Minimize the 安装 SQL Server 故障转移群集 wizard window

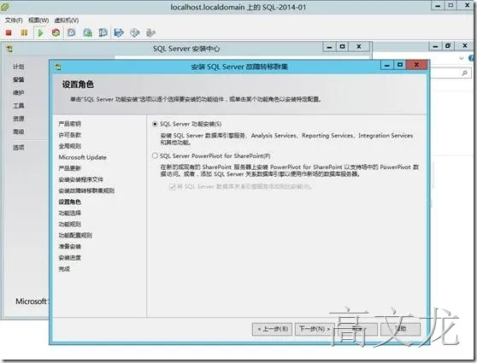coord(386,65)
